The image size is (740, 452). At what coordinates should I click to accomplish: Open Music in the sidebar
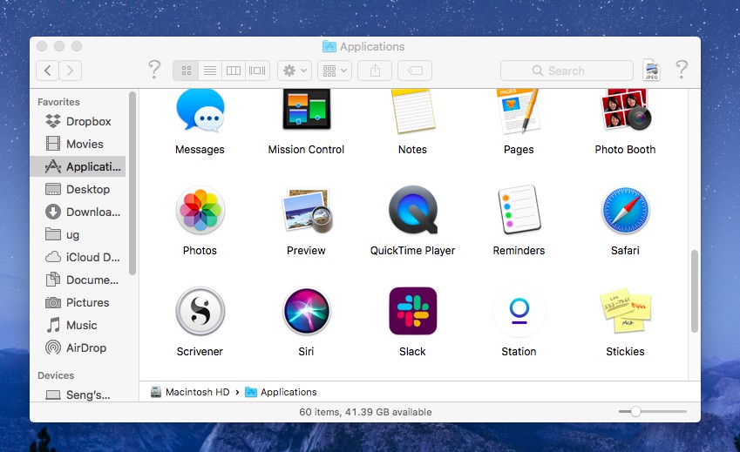pyautogui.click(x=78, y=325)
